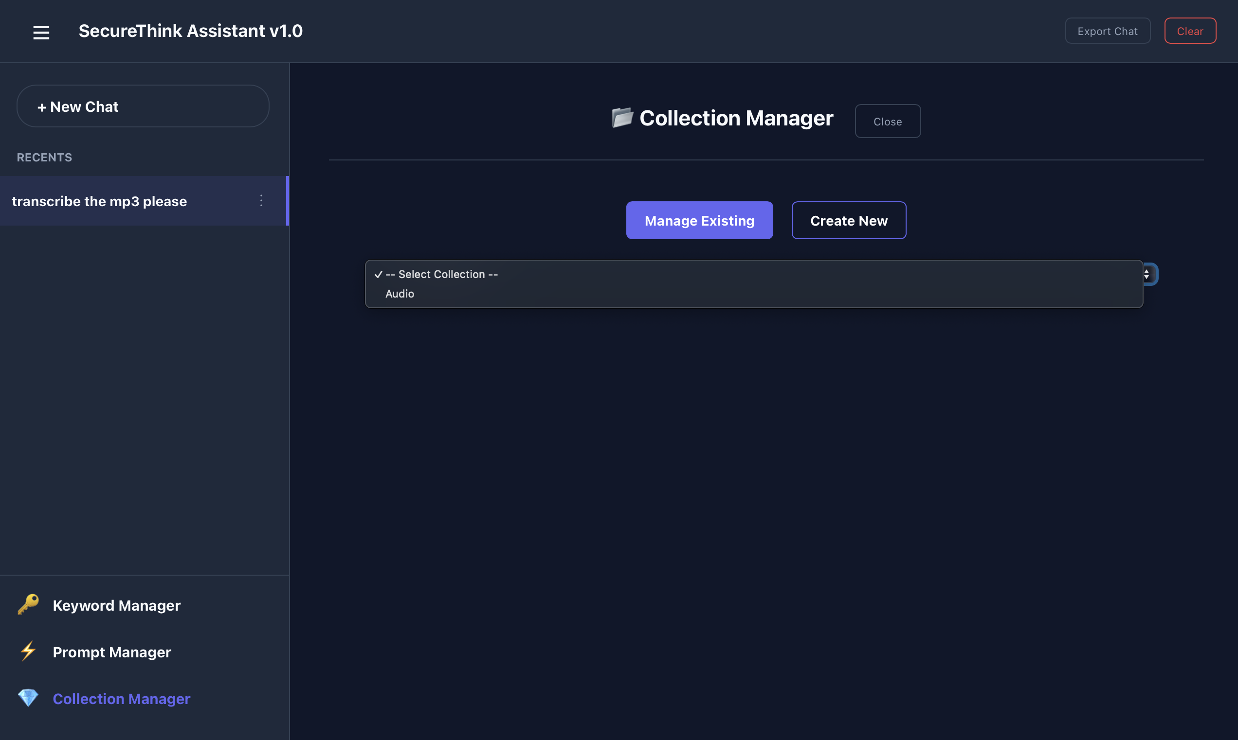Select '-- Select Collection --' placeholder option
The height and width of the screenshot is (740, 1238).
pyautogui.click(x=441, y=274)
